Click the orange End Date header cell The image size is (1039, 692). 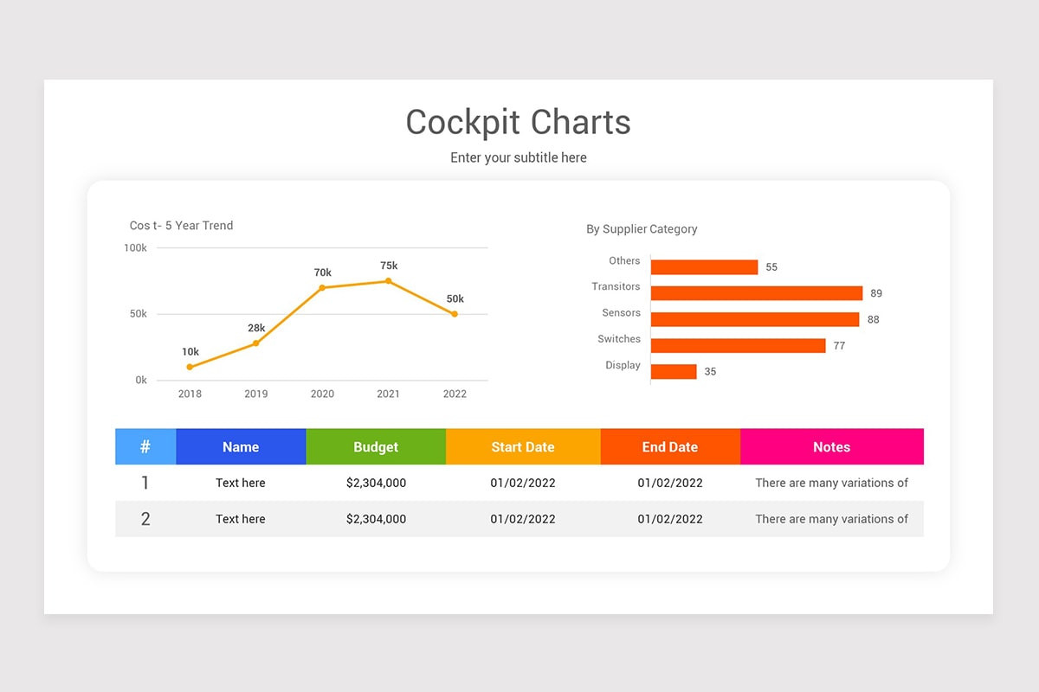(x=670, y=446)
